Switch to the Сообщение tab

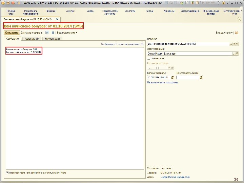(x=13, y=39)
